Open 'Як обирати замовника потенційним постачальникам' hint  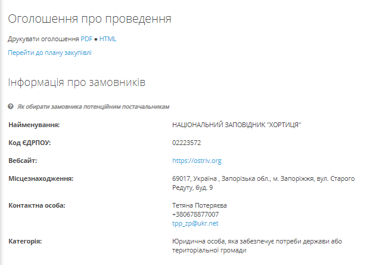tap(94, 107)
